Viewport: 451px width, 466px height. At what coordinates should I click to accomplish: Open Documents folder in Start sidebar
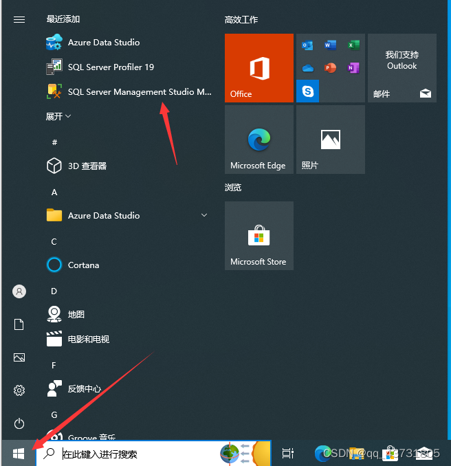19,324
